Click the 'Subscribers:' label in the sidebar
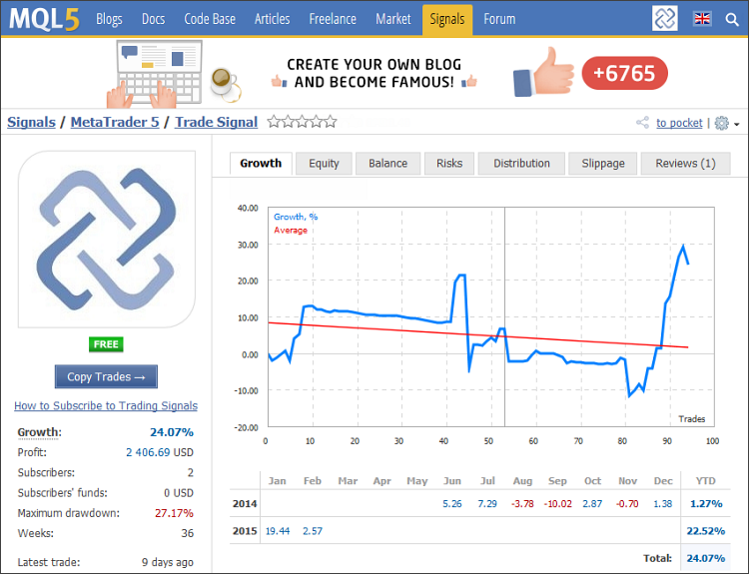The width and height of the screenshot is (749, 574). [x=46, y=473]
